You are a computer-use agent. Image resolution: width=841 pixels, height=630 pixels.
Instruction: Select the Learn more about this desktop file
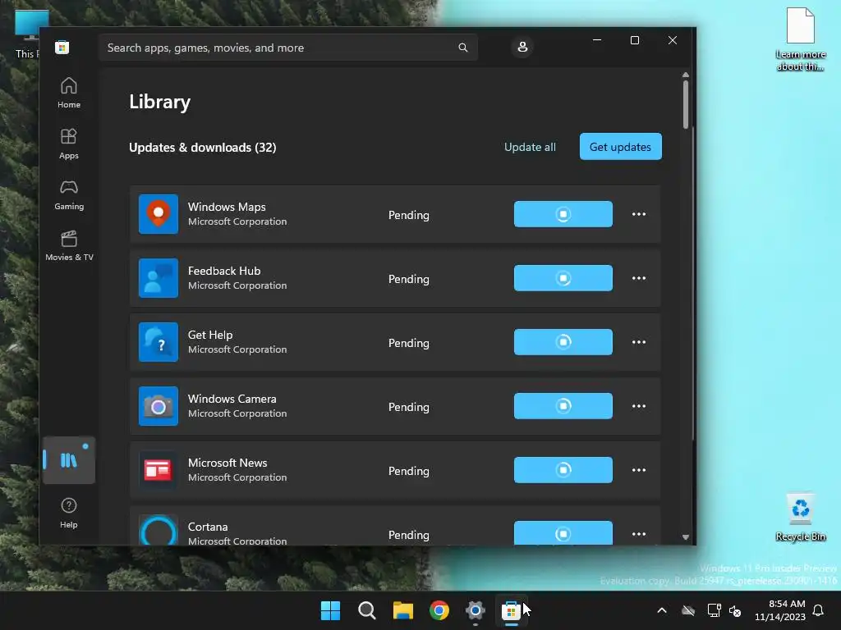[800, 39]
